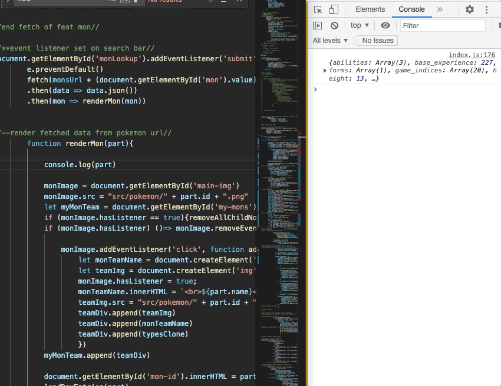Screen dimensions: 501x386
Task: Click the 'monImage.src = "src/pokemon/"' line
Action: [146, 197]
